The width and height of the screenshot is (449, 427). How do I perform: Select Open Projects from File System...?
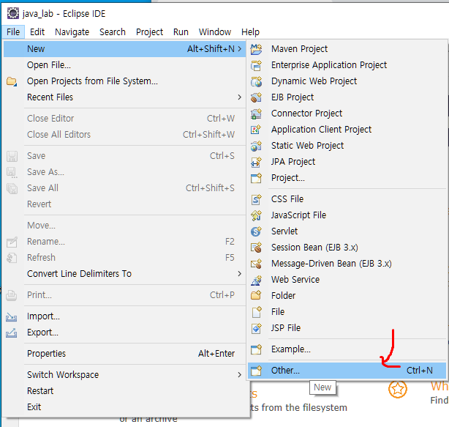pyautogui.click(x=125, y=81)
